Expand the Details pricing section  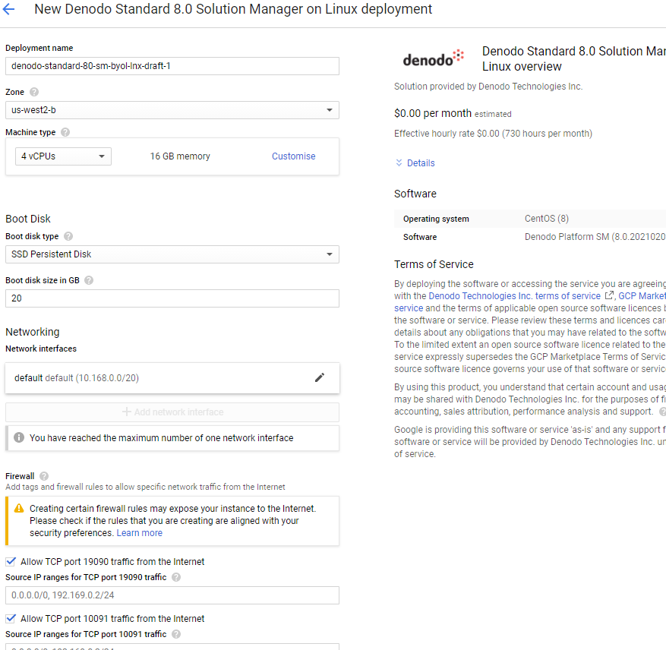[x=421, y=163]
